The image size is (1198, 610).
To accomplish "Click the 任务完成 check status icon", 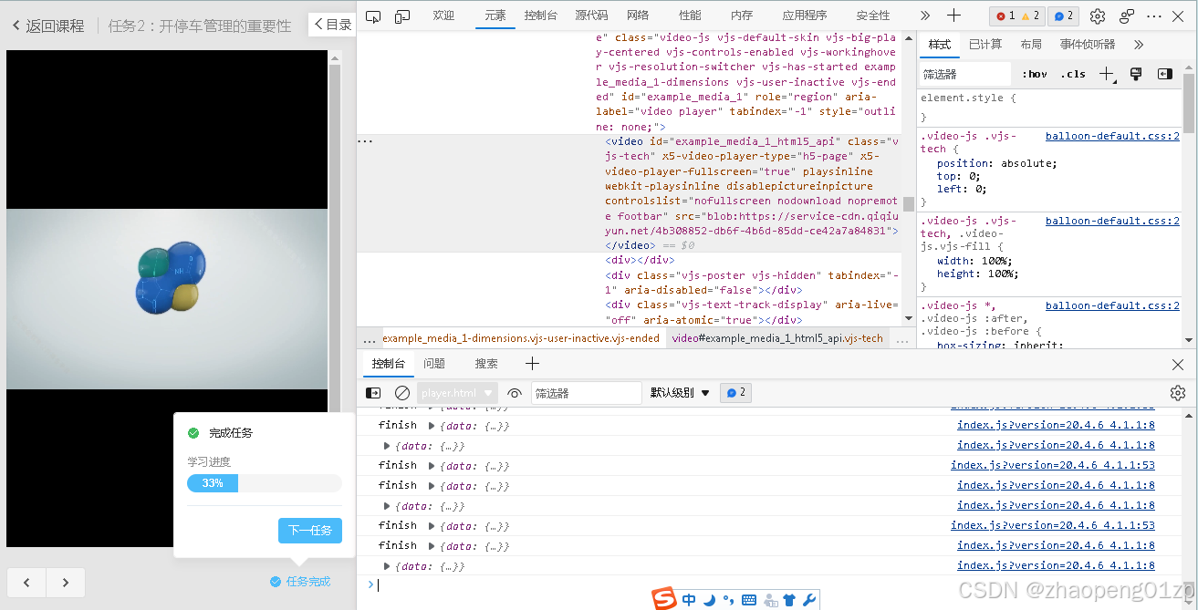I will 276,582.
